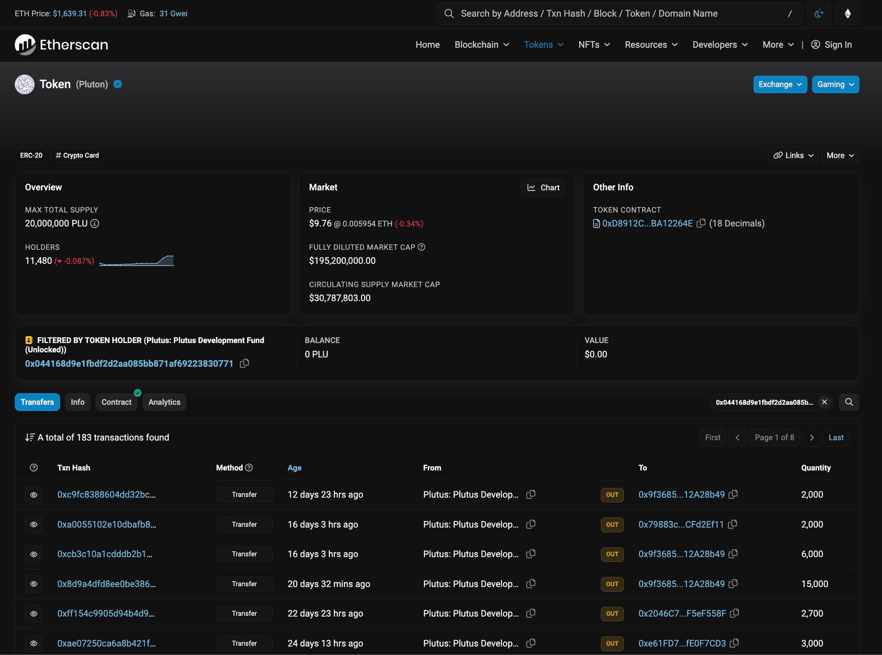Click the blue verified checkmark badge

[x=118, y=84]
